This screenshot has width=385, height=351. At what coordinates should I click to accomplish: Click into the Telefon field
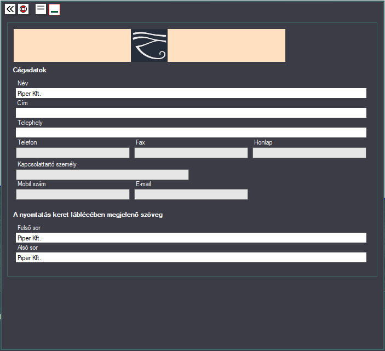(x=73, y=153)
